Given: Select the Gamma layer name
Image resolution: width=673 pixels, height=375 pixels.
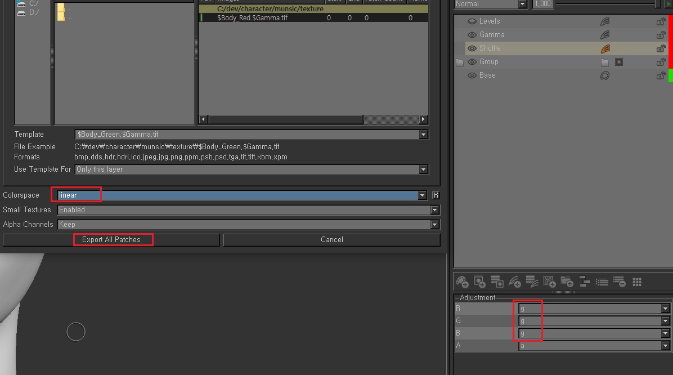Looking at the screenshot, I should pos(492,35).
